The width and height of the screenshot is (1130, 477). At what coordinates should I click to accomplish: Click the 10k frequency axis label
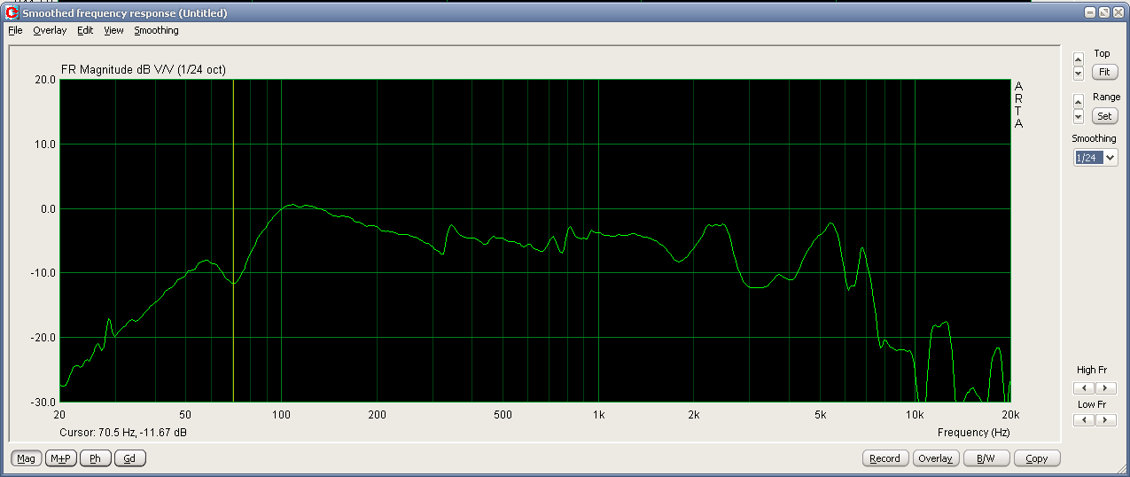click(x=915, y=414)
